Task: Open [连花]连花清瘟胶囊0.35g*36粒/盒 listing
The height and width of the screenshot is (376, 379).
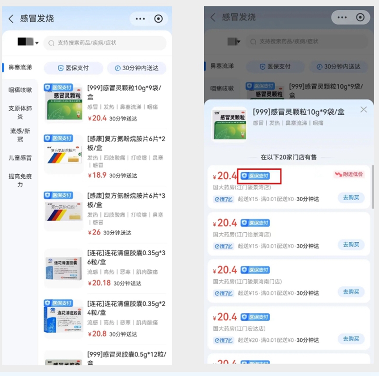Action: tap(126, 257)
